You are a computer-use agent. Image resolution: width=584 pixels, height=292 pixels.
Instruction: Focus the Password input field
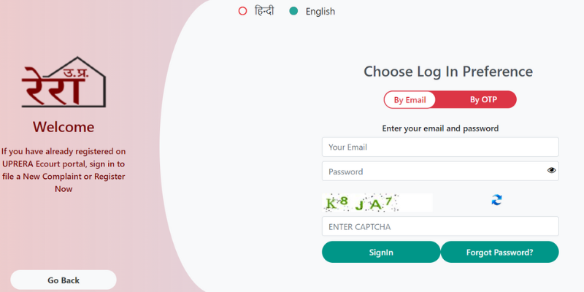point(440,172)
